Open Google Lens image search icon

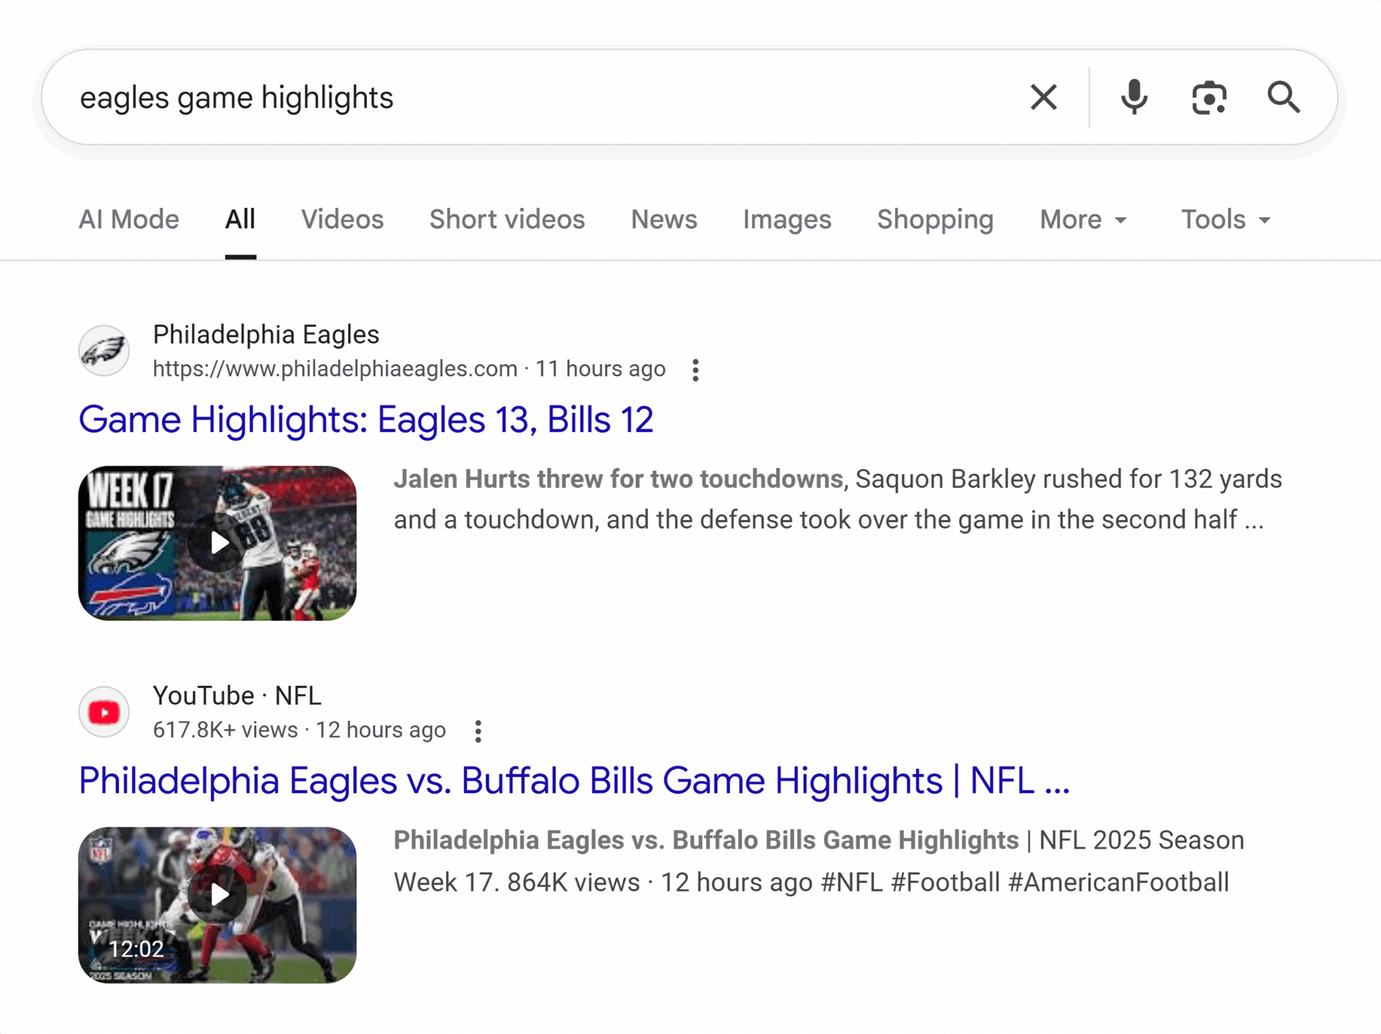(1209, 97)
